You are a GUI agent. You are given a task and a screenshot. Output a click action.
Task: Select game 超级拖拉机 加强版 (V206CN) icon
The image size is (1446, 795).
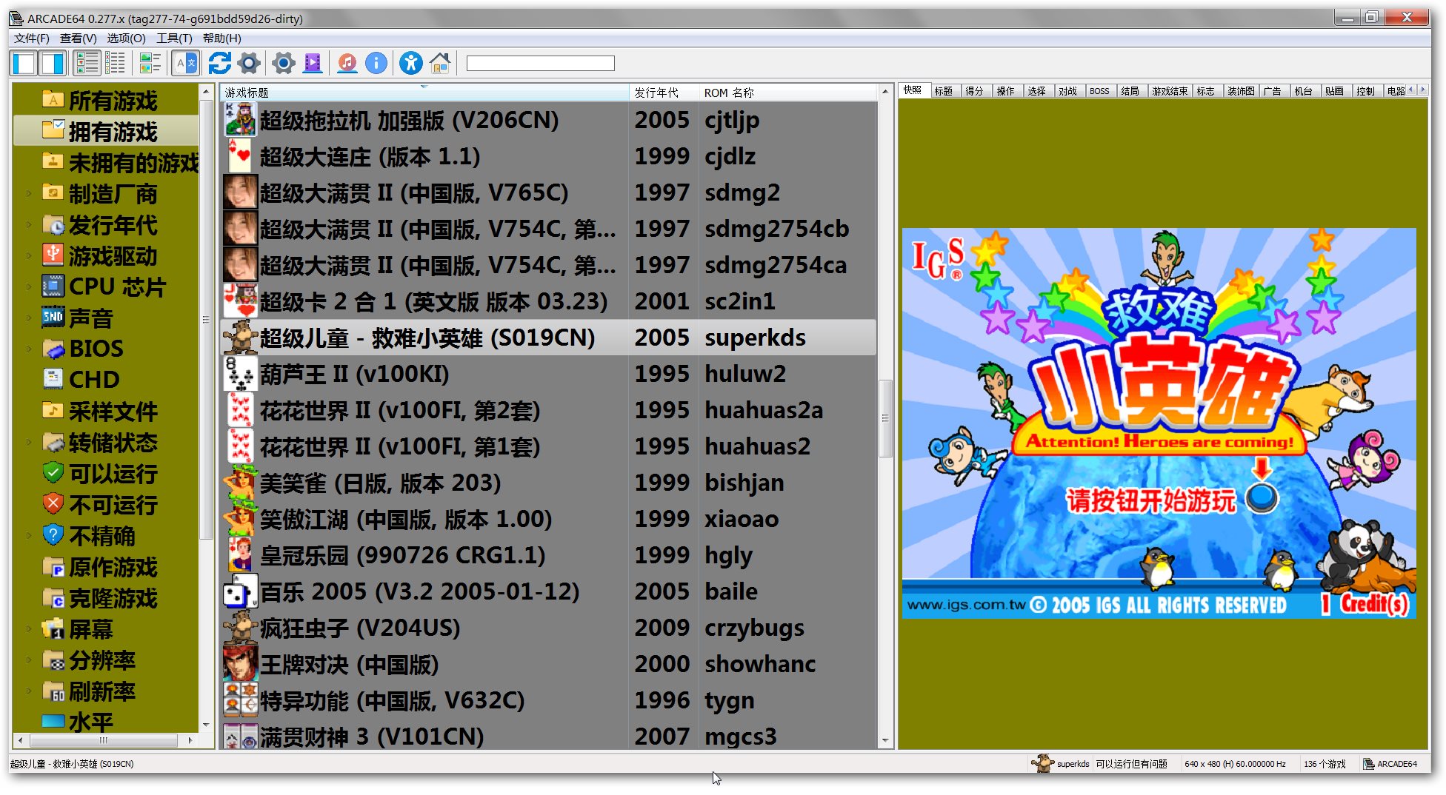pos(240,120)
